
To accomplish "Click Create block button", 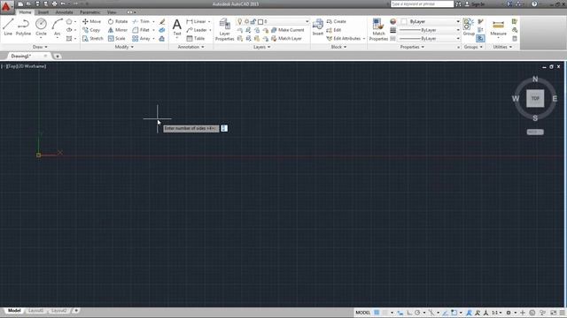I will (337, 21).
